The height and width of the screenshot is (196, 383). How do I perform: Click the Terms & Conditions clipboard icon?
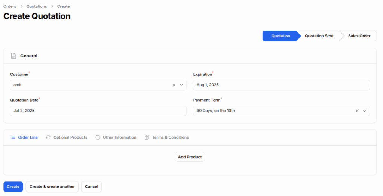point(147,137)
